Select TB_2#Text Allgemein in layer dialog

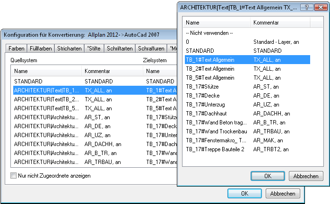pyautogui.click(x=248, y=69)
